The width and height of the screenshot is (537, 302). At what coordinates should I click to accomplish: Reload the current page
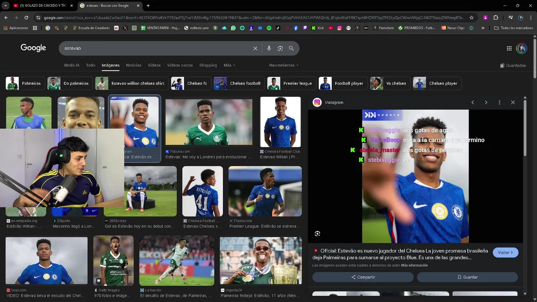click(x=26, y=18)
